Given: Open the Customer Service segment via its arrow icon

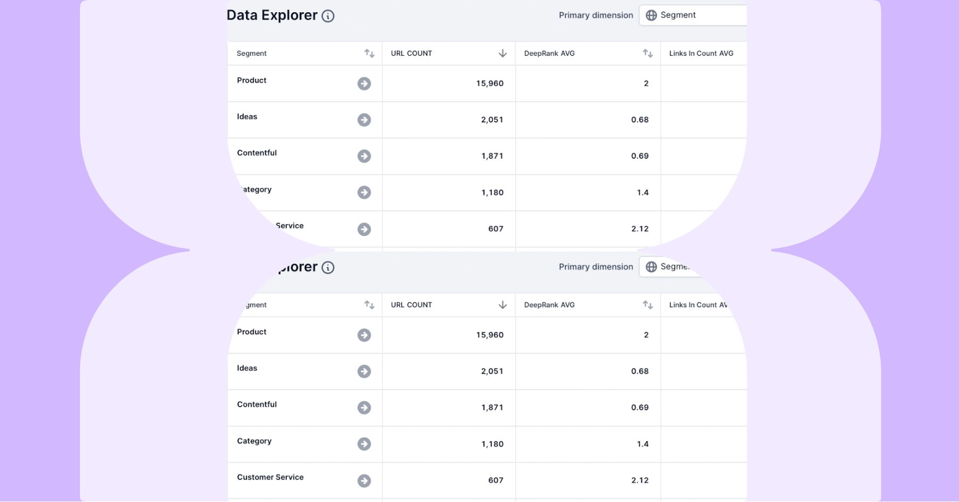Looking at the screenshot, I should (364, 229).
